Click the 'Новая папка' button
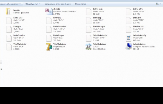 click(81, 4)
